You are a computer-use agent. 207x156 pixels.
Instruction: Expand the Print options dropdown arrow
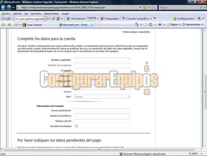pyautogui.click(x=164, y=24)
